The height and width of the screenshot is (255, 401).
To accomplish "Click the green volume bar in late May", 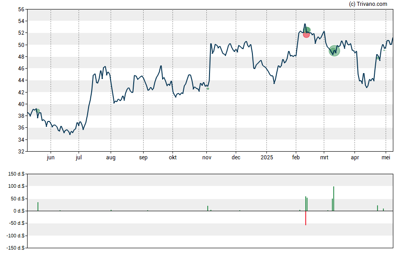I will click(38, 207).
